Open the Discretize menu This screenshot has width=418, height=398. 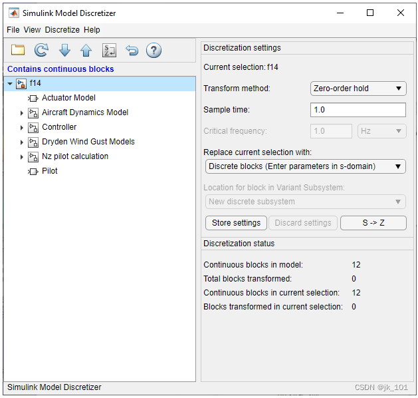tap(62, 30)
